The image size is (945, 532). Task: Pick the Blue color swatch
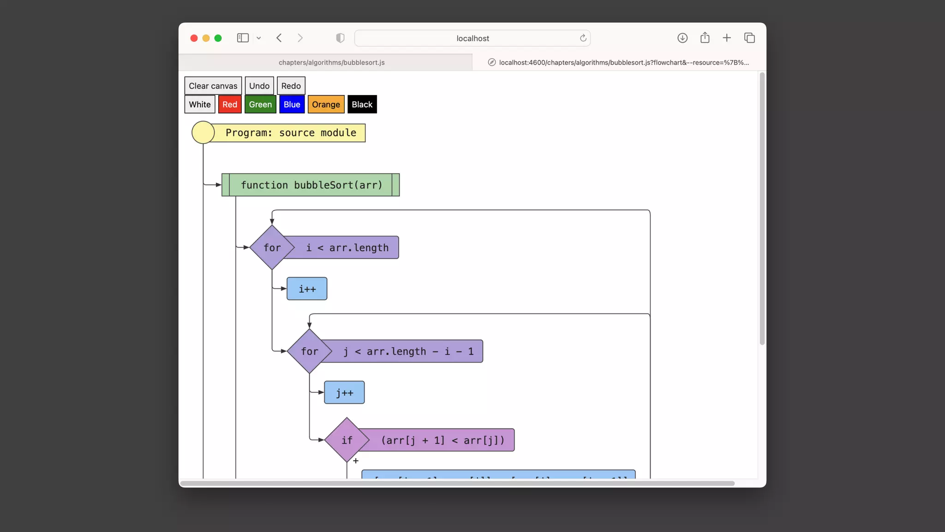[x=292, y=104]
